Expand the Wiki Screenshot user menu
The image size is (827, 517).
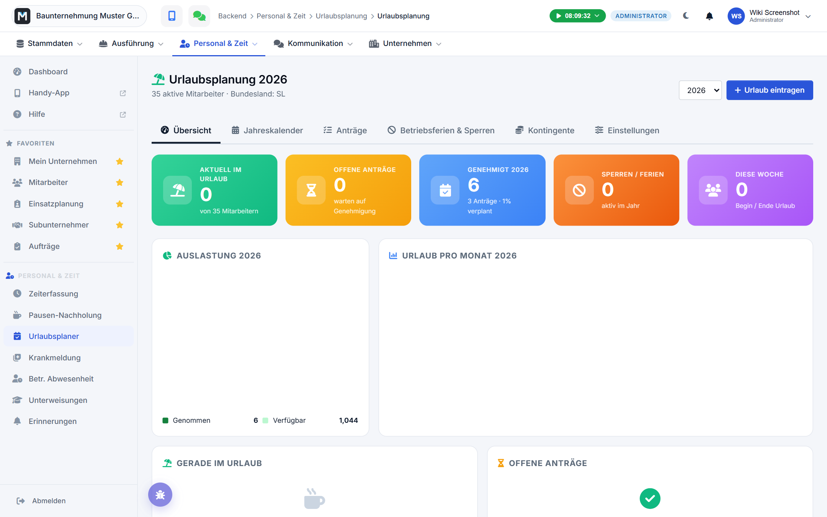click(x=770, y=16)
